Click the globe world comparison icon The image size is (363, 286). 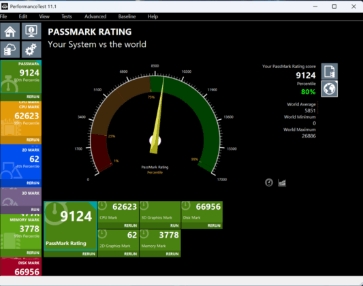pyautogui.click(x=329, y=89)
